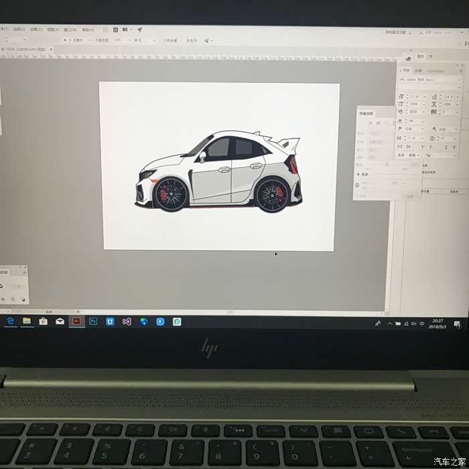The width and height of the screenshot is (469, 469).
Task: Toggle Superscript in Character panel
Action: click(423, 147)
